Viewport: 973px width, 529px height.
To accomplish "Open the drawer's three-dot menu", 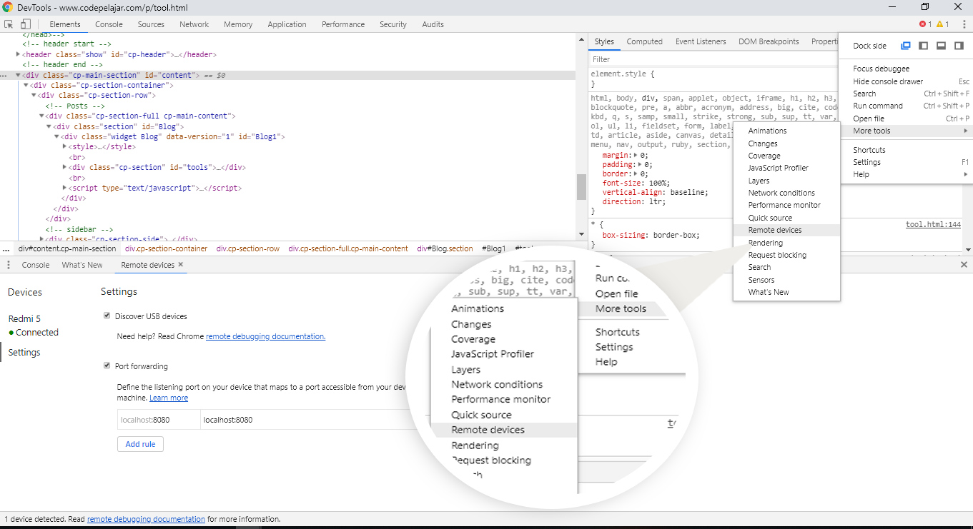I will click(x=9, y=265).
